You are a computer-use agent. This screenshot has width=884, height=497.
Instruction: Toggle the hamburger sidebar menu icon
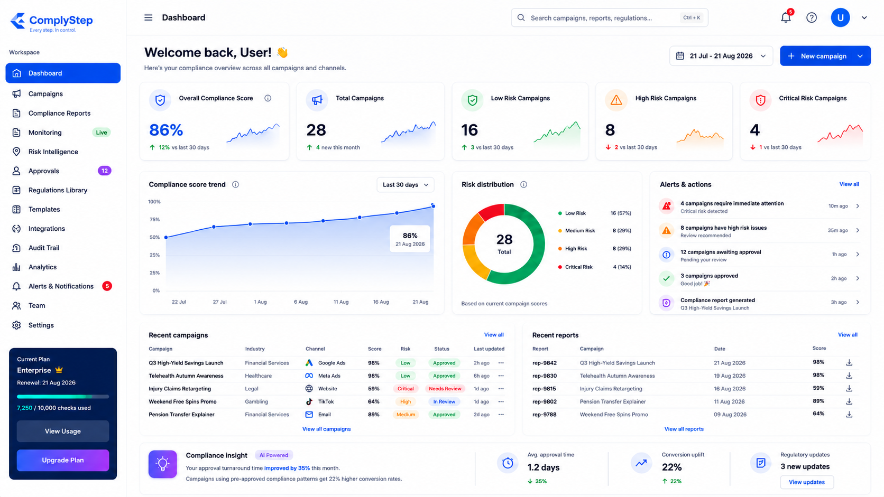(x=149, y=17)
